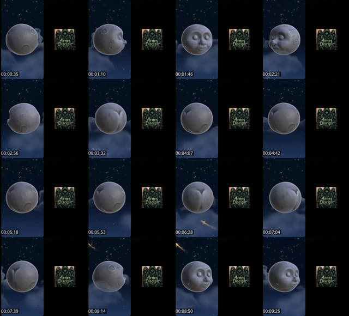Click the 00:02:56 timestamp label
Screen dimensions: 349x316
click(10, 153)
